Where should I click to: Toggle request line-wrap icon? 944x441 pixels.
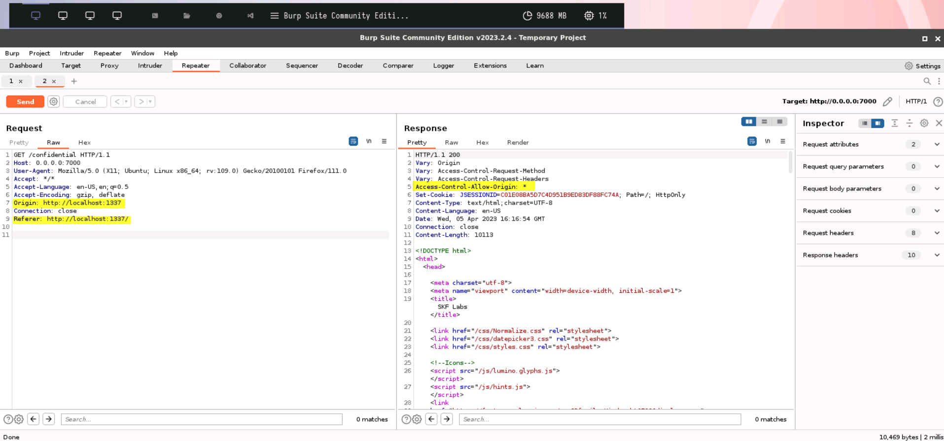coord(353,141)
